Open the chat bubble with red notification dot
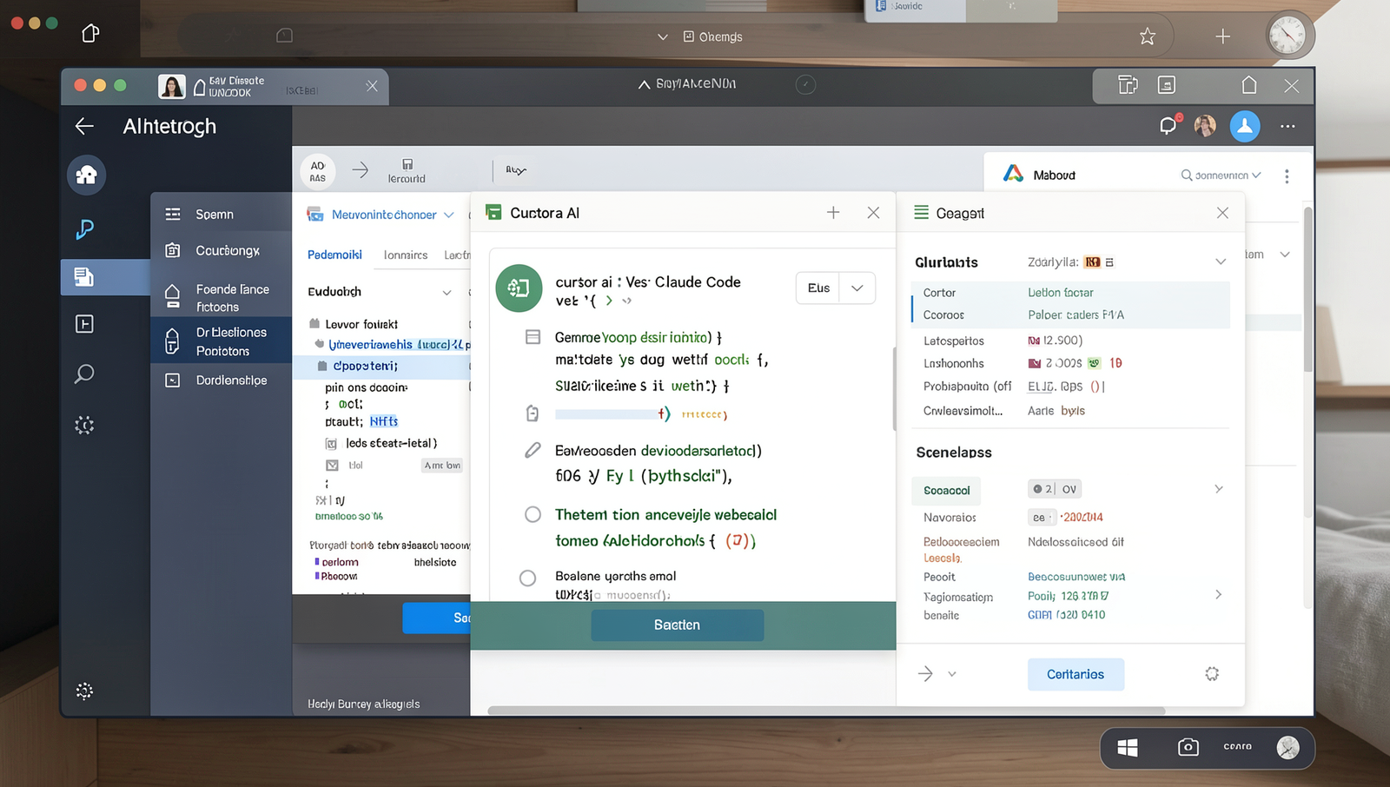The image size is (1390, 787). click(1168, 125)
